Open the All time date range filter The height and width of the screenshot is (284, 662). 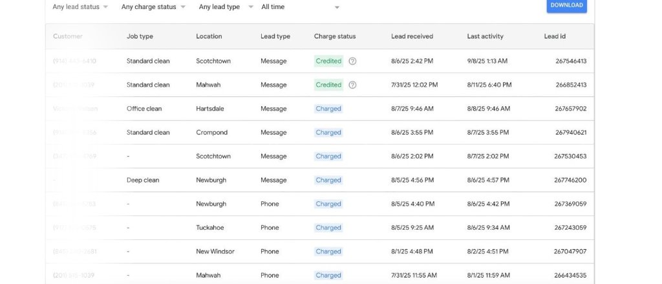coord(300,7)
